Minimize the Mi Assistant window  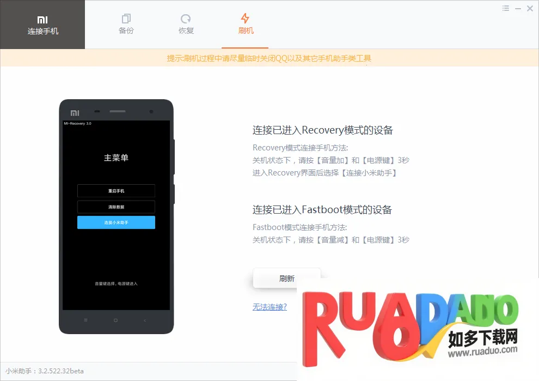518,8
